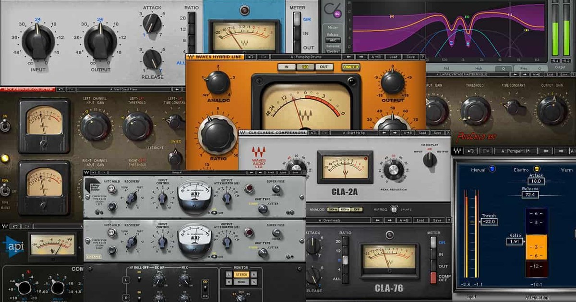The width and height of the screenshot is (576, 302).
Task: Select STEREO in the Monitor section
Action: click(x=241, y=275)
